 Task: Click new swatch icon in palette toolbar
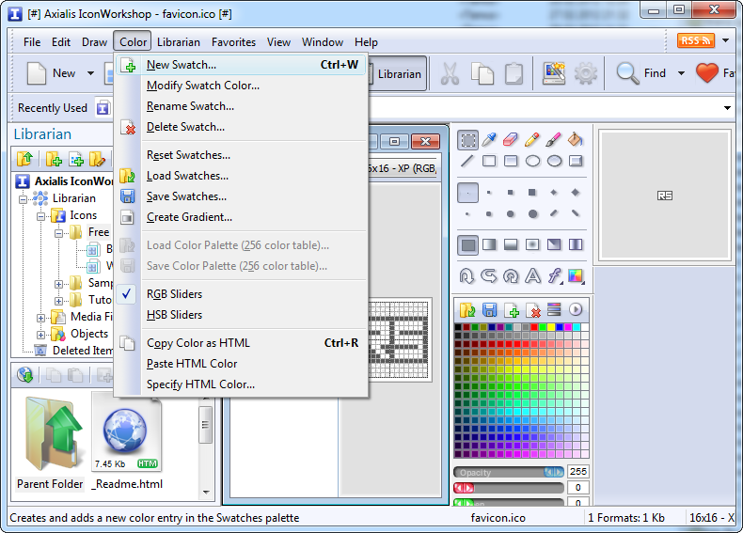click(x=512, y=310)
